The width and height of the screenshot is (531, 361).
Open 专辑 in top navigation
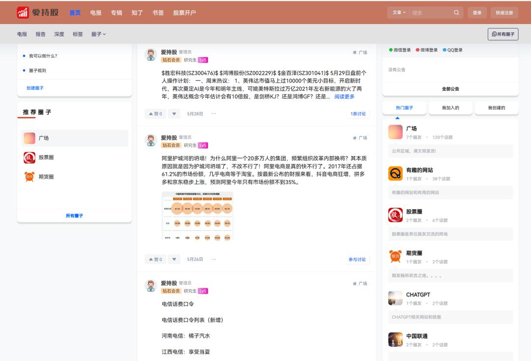tap(117, 13)
